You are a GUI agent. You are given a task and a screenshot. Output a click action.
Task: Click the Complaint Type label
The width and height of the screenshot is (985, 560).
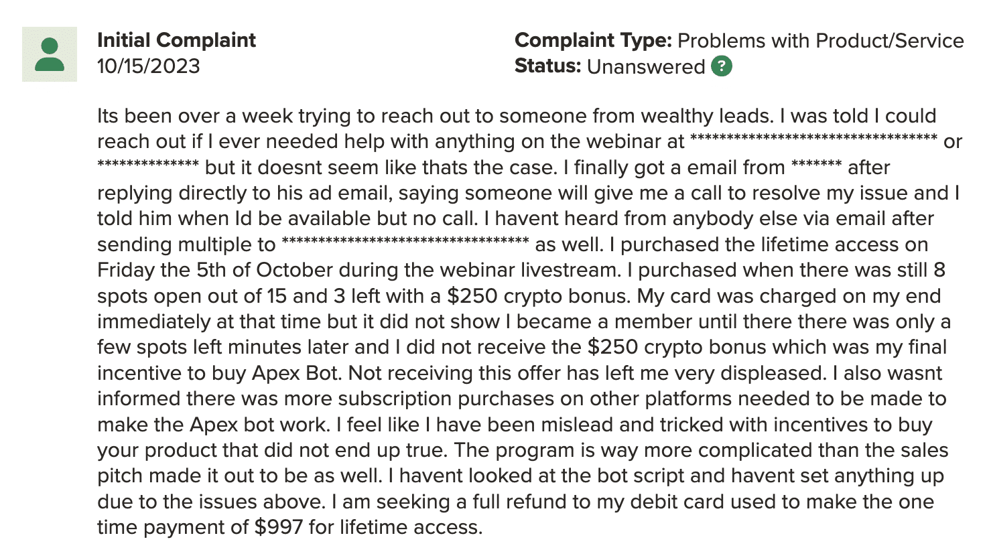[x=593, y=41]
